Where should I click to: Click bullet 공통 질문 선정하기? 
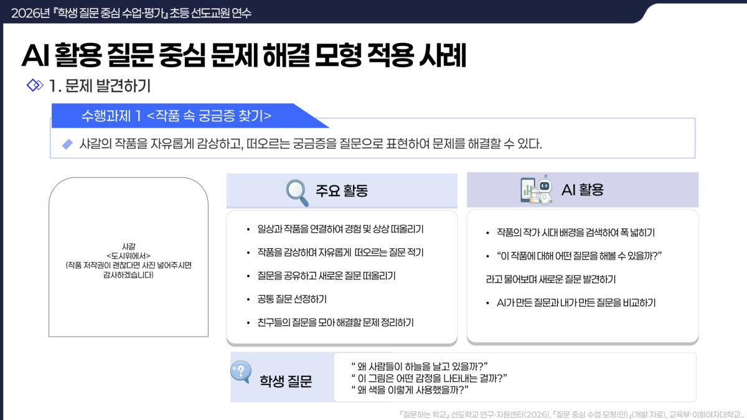point(286,299)
